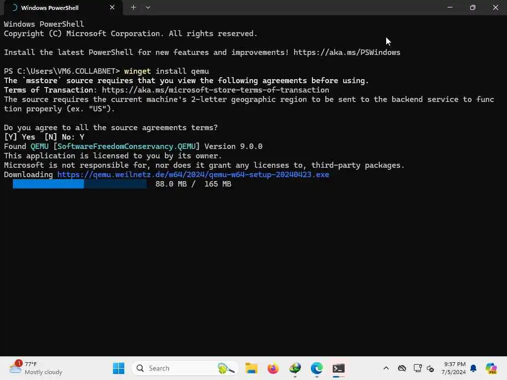
Task: Select the Windows PowerShell tab
Action: 63,8
